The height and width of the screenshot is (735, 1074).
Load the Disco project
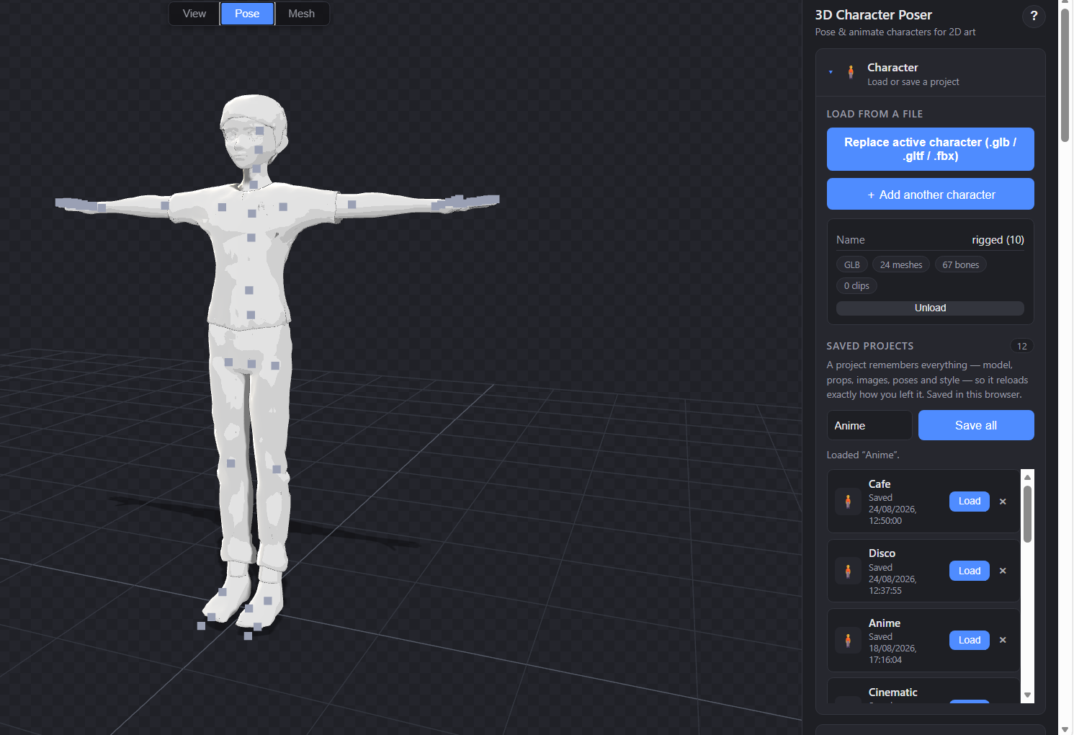(970, 571)
